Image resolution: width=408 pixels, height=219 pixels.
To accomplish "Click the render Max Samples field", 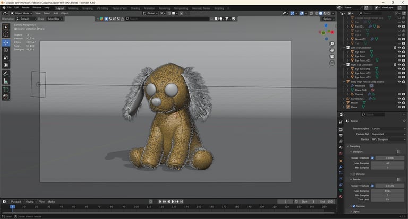I will click(388, 190).
